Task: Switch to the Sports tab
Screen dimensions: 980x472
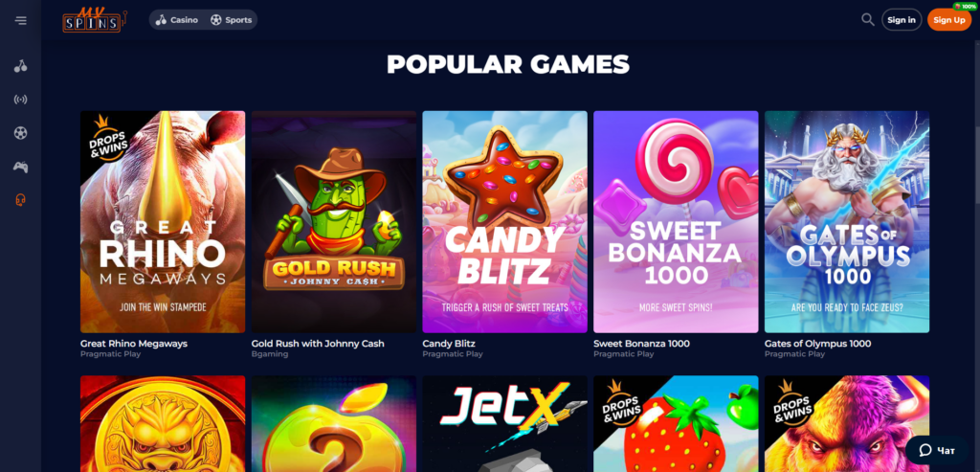Action: (232, 20)
